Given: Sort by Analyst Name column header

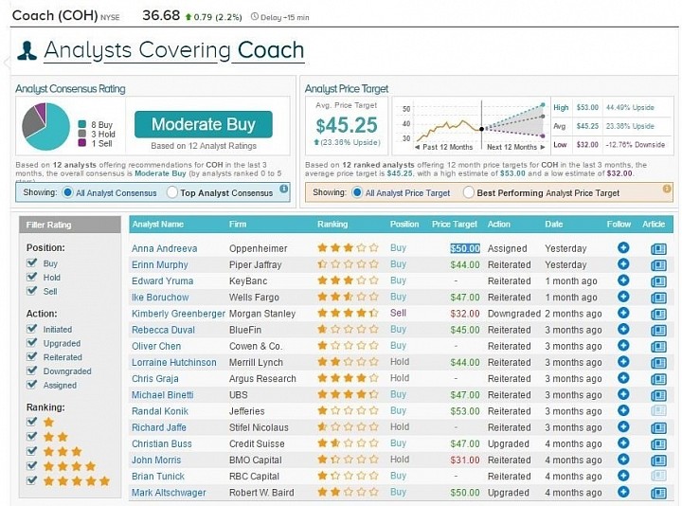Looking at the screenshot, I should [158, 224].
